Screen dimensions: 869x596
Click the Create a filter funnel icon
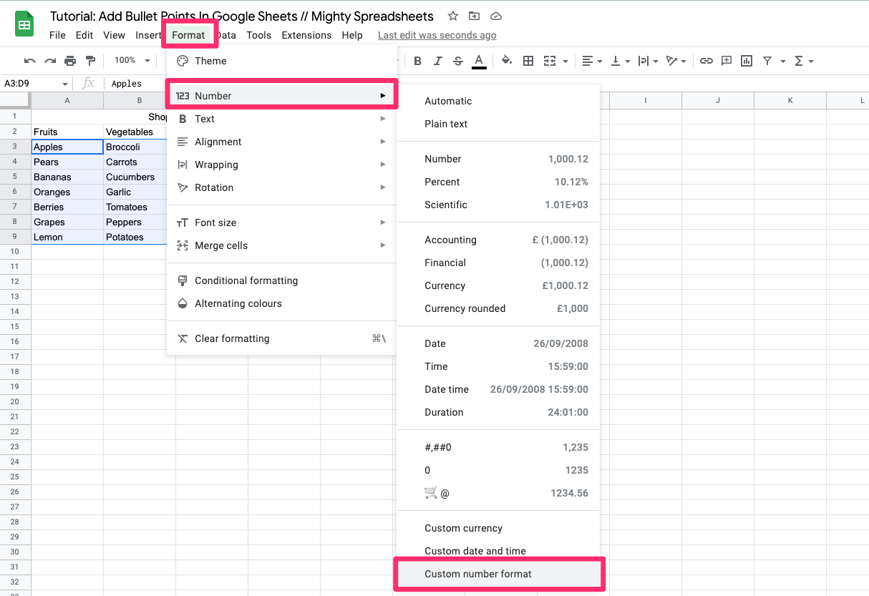click(767, 61)
